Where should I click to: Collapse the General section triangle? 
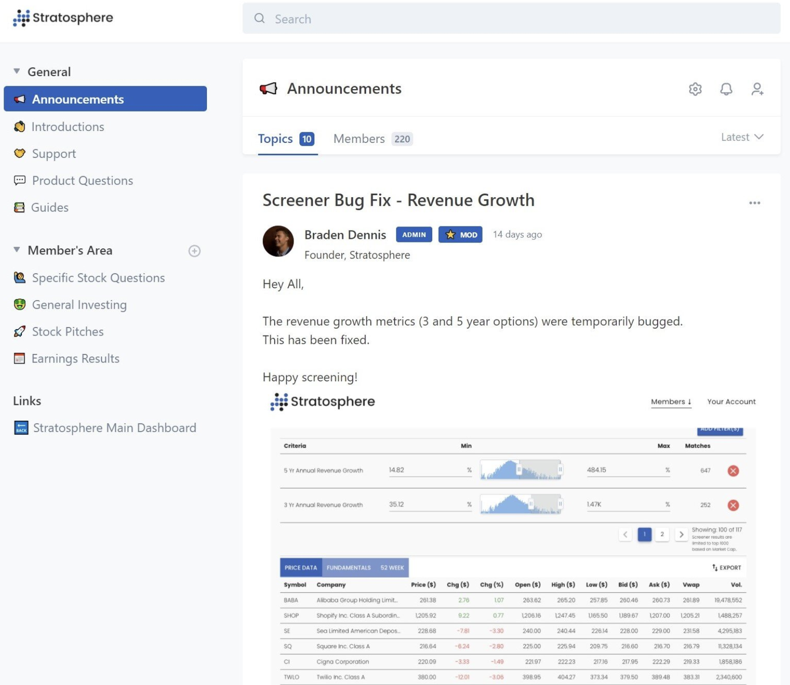click(17, 71)
